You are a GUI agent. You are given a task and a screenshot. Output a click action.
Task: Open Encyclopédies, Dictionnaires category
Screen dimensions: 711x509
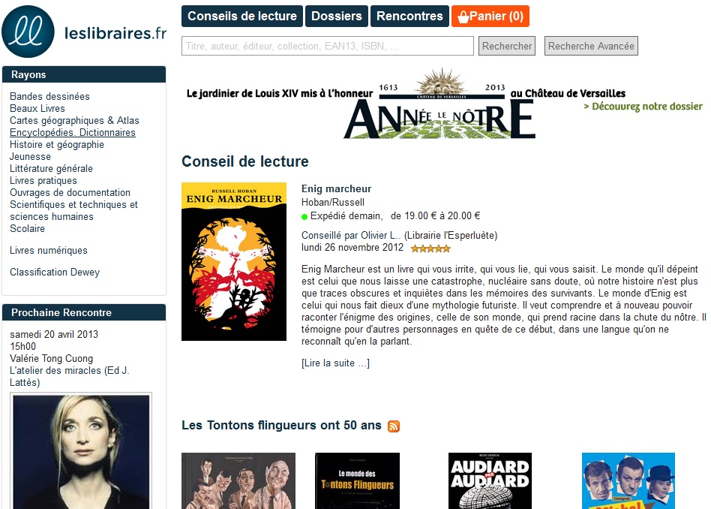[73, 133]
